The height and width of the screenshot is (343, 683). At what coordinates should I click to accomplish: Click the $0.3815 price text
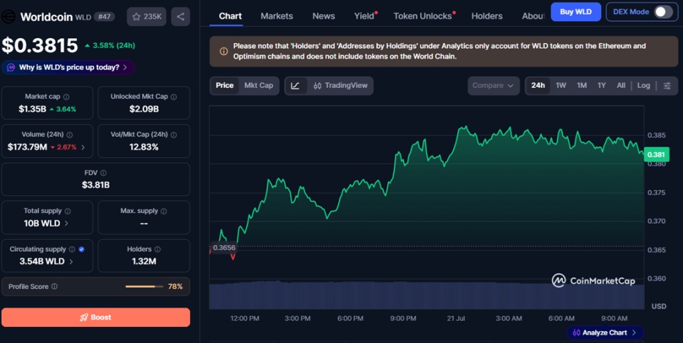pyautogui.click(x=39, y=45)
